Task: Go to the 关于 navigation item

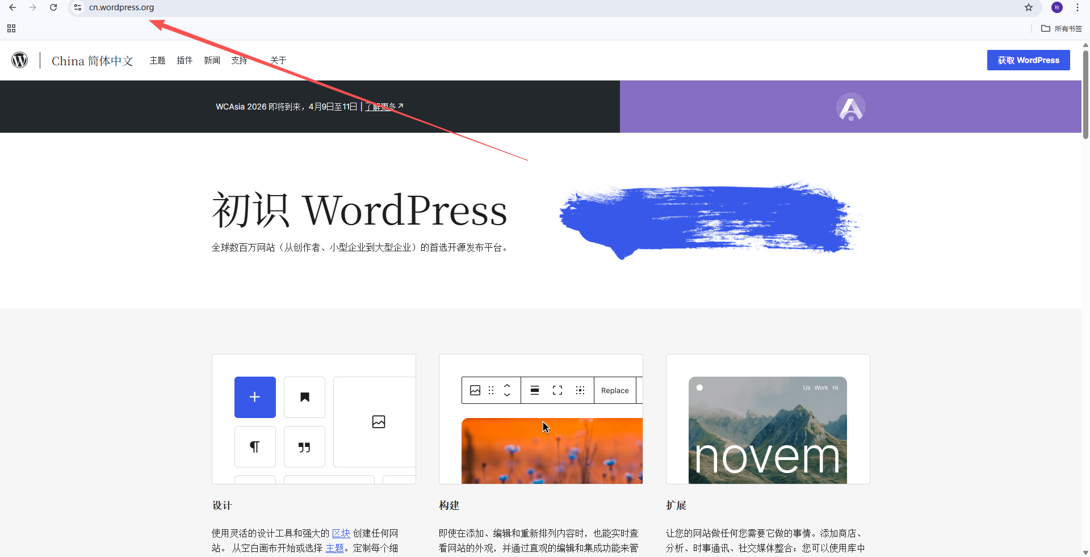Action: coord(278,60)
